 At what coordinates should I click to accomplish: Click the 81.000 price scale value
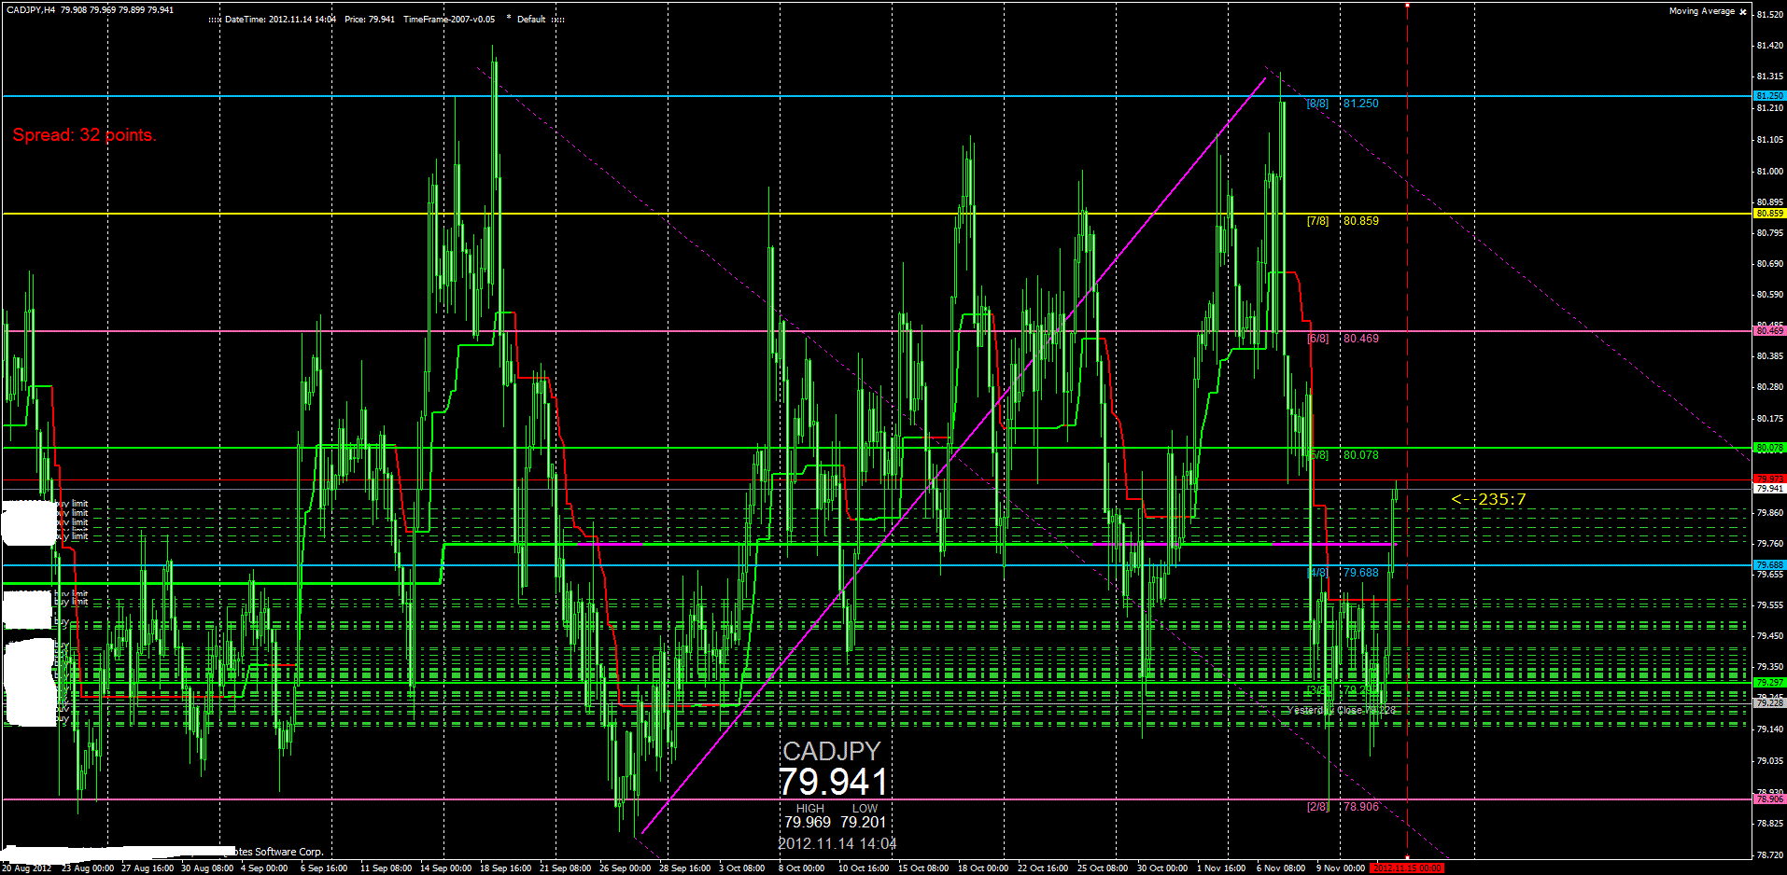(x=1769, y=172)
